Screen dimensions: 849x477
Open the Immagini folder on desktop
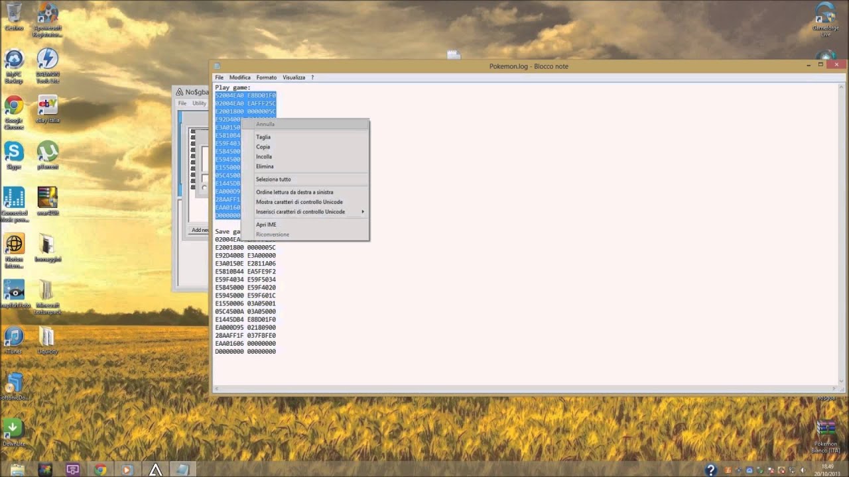[47, 248]
